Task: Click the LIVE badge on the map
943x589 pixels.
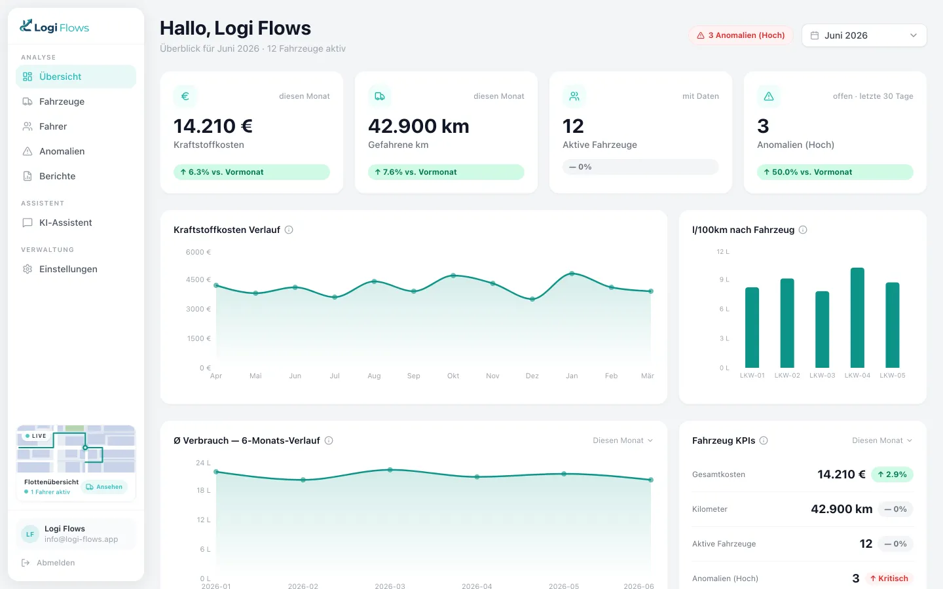Action: (x=35, y=436)
